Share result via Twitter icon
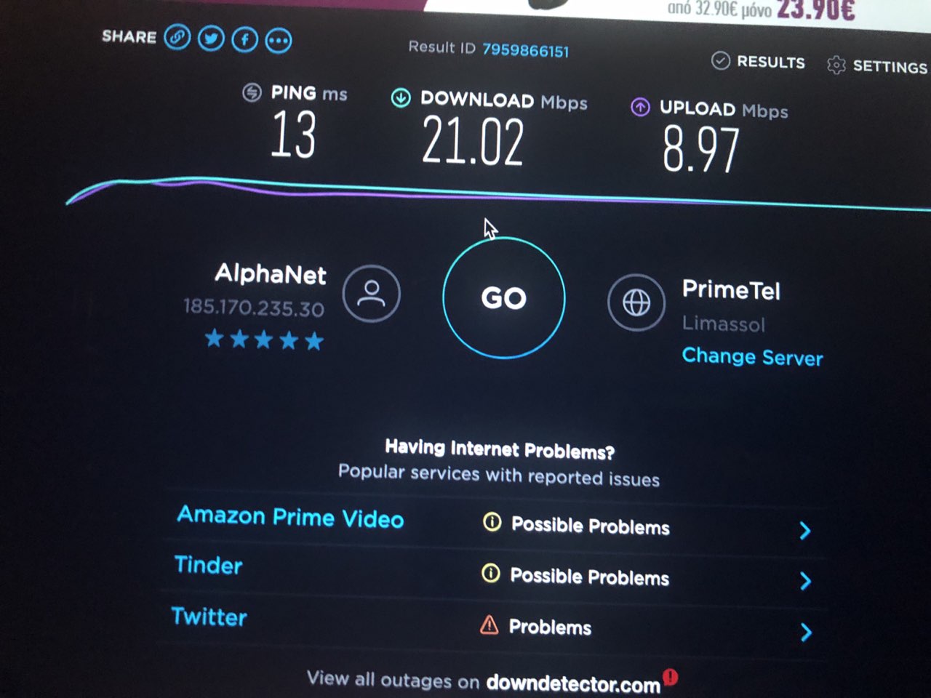This screenshot has width=931, height=698. pyautogui.click(x=211, y=38)
